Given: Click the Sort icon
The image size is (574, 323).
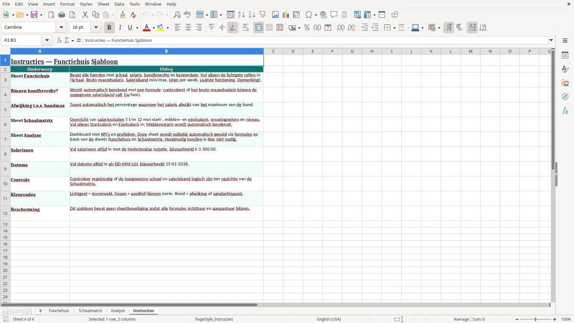Looking at the screenshot, I should [231, 15].
